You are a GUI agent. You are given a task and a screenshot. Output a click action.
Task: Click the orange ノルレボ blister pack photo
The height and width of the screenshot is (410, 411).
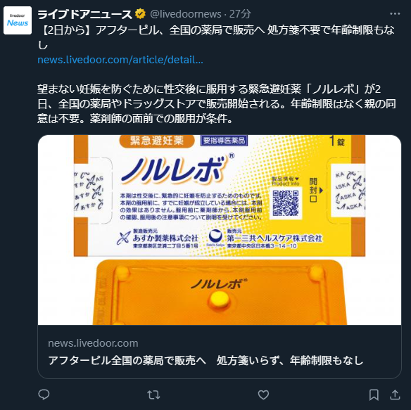point(220,292)
